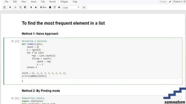Click the Trusted notebook button

[x=163, y=2]
